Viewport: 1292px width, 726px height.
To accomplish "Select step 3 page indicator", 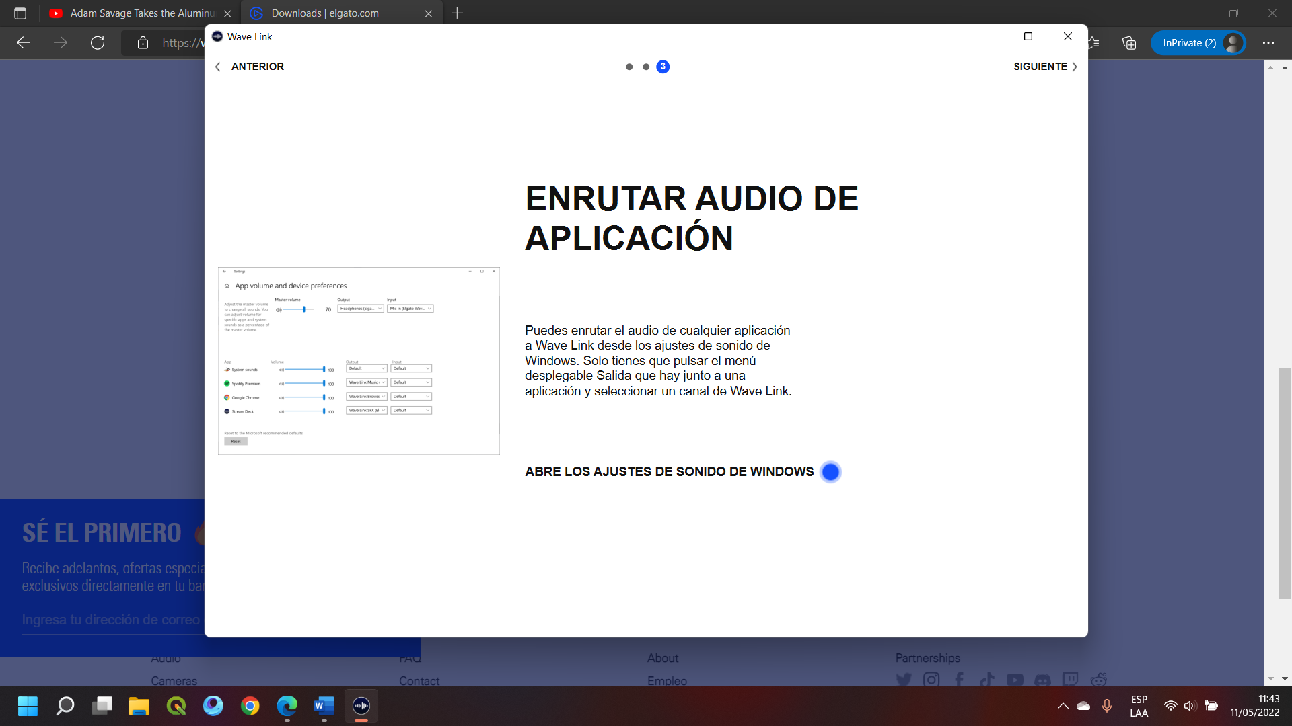I will pos(663,67).
